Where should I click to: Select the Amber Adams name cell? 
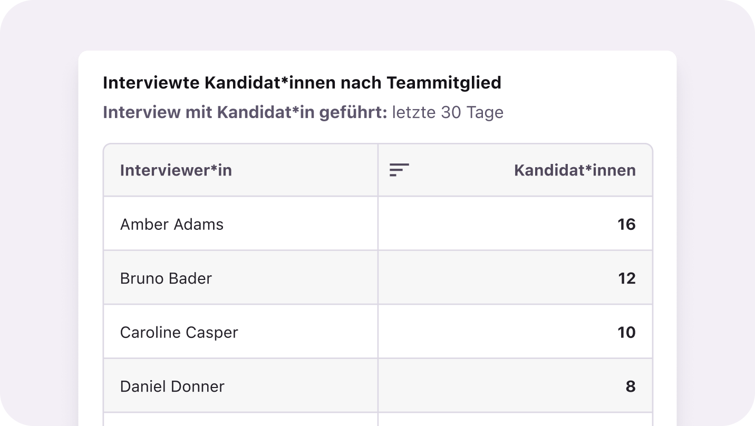(x=172, y=225)
